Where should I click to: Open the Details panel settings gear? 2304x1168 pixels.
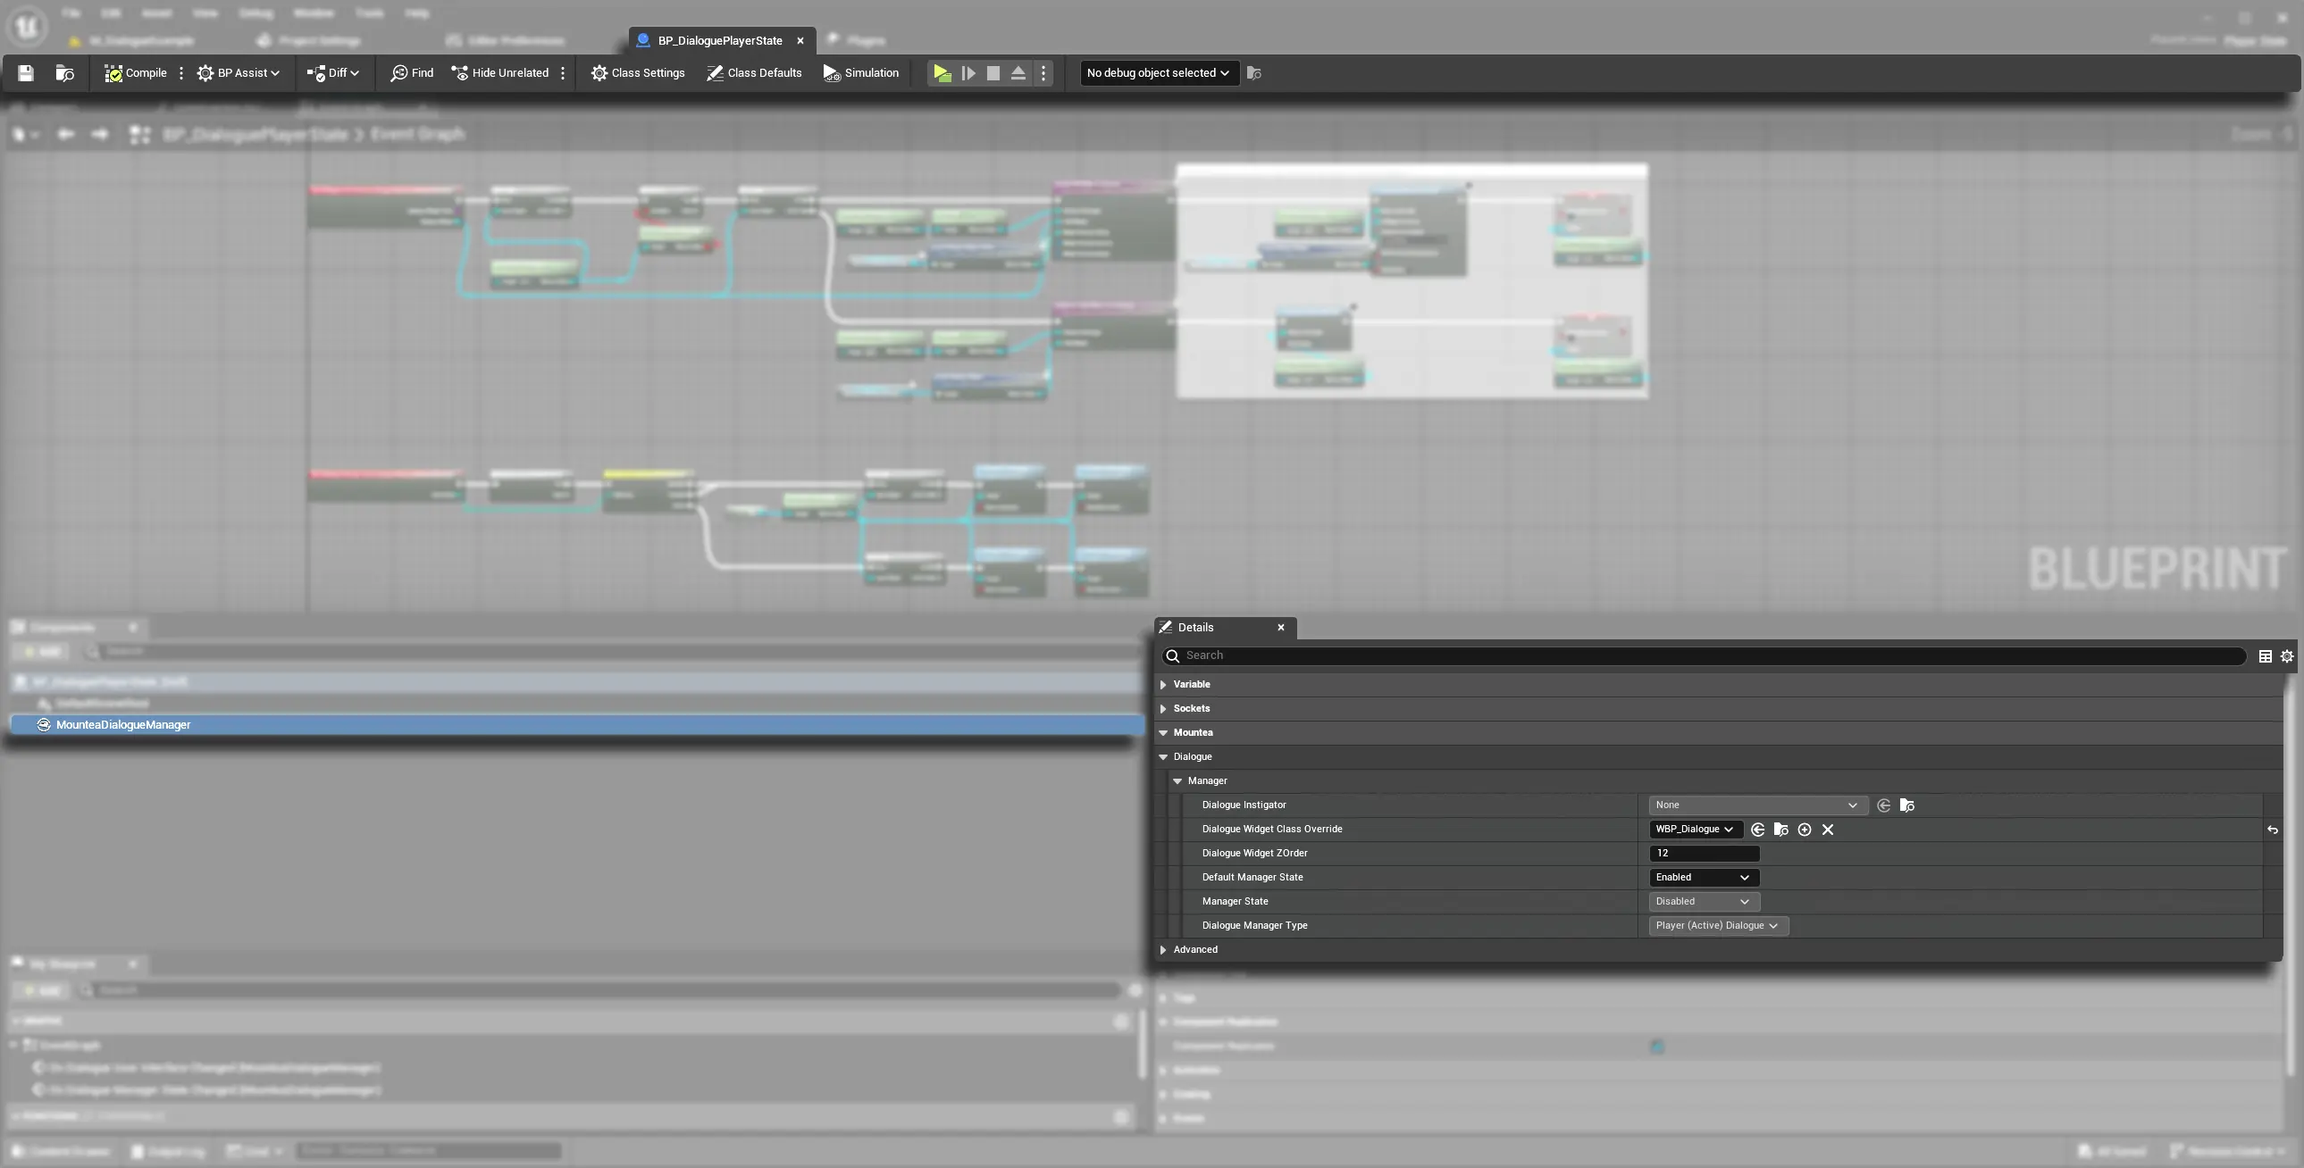pyautogui.click(x=2287, y=656)
